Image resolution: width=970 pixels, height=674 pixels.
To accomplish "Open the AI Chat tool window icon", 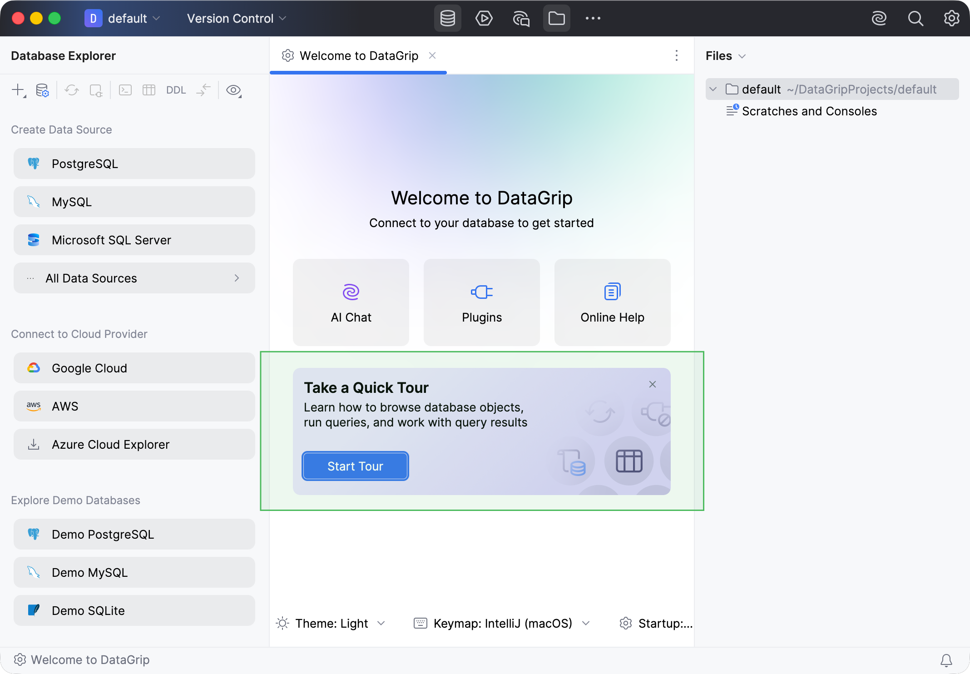I will tap(521, 19).
